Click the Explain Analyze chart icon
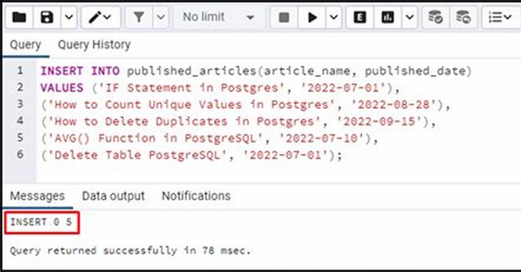Screen dimensions: 521x272 tap(387, 17)
